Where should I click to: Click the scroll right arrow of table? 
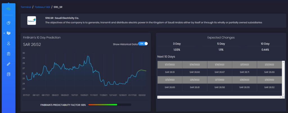[281, 97]
